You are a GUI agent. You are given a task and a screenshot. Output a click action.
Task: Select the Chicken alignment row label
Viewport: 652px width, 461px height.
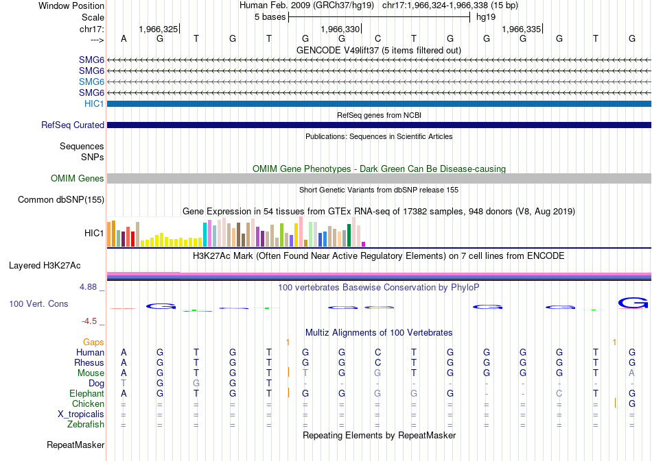point(88,403)
